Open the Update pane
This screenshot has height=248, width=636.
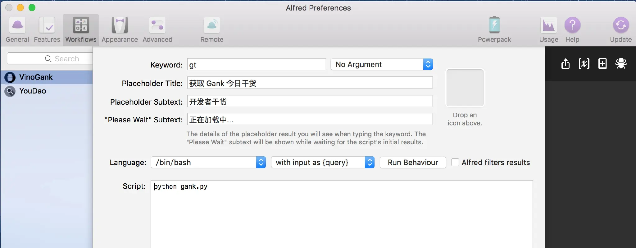621,30
